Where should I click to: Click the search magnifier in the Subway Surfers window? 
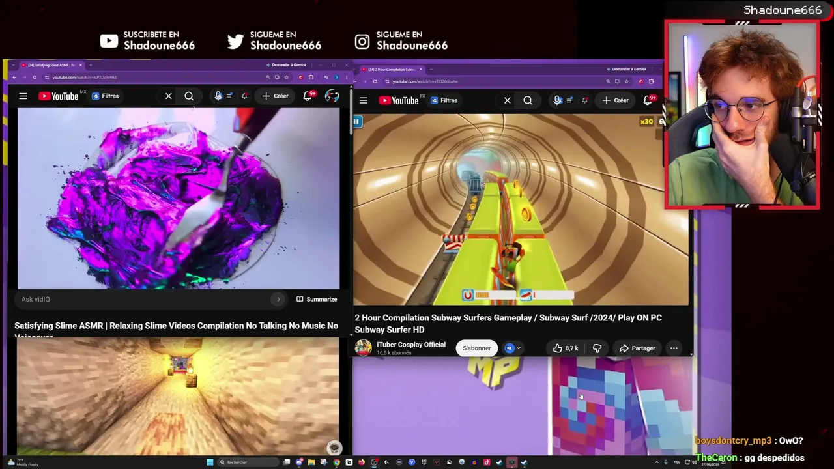(x=528, y=100)
